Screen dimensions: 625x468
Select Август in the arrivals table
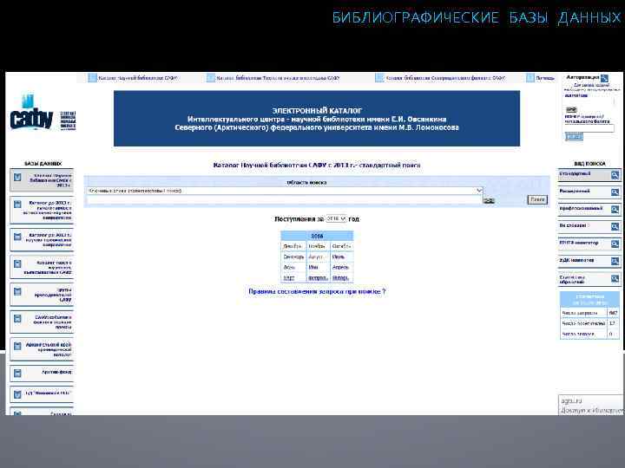coord(318,257)
